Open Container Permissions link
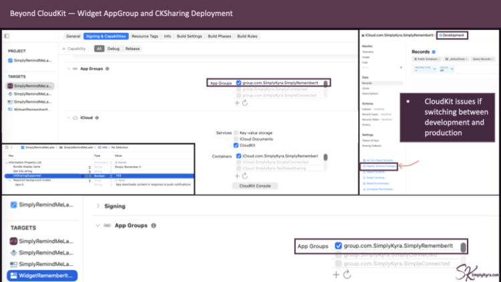Image resolution: width=501 pixels, height=282 pixels. [378, 189]
